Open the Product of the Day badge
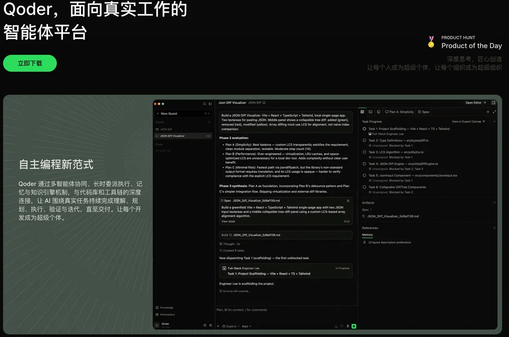509x337 pixels. coord(465,43)
